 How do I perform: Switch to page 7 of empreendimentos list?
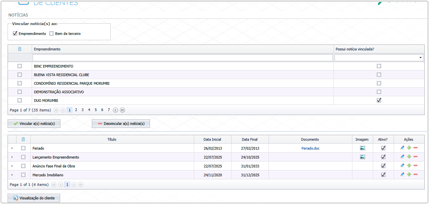[109, 110]
